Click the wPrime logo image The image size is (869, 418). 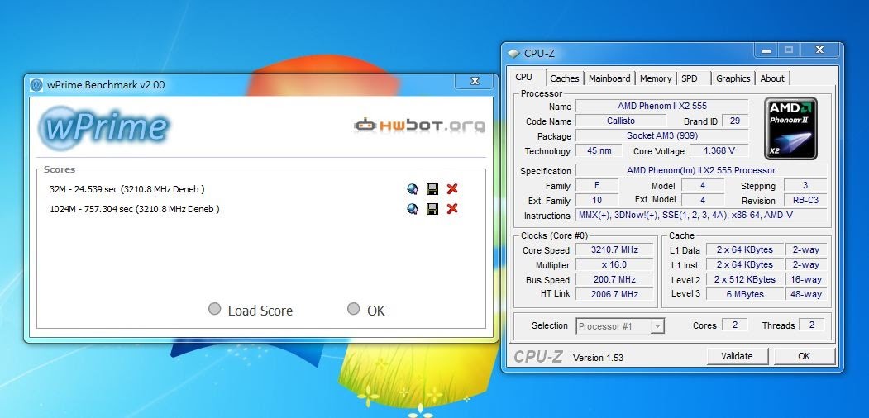[103, 128]
